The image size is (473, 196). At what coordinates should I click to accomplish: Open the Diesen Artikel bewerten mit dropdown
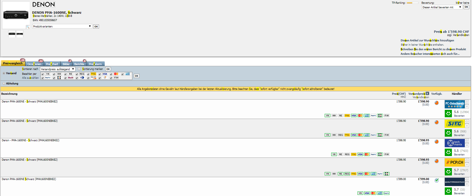442,7
